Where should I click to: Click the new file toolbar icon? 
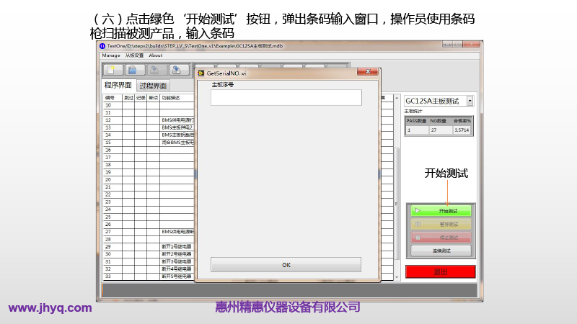pyautogui.click(x=113, y=70)
